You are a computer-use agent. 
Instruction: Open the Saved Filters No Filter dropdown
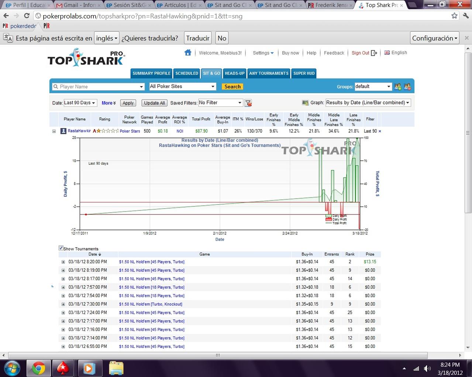(220, 103)
